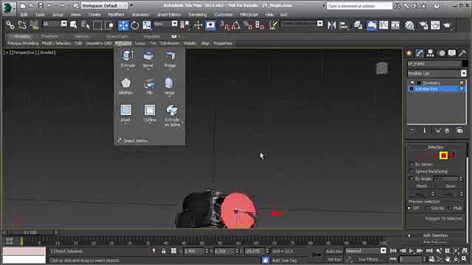This screenshot has height=265, width=472.
Task: Expand the Editable Poly stack entry
Action: tap(412, 89)
